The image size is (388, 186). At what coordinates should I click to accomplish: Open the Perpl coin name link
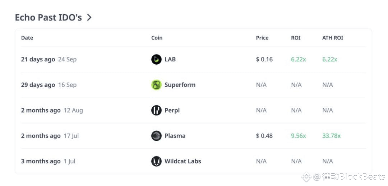[x=172, y=110]
